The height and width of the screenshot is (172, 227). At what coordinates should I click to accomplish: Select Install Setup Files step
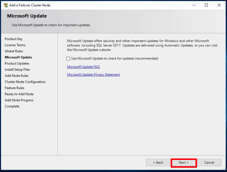point(17,70)
